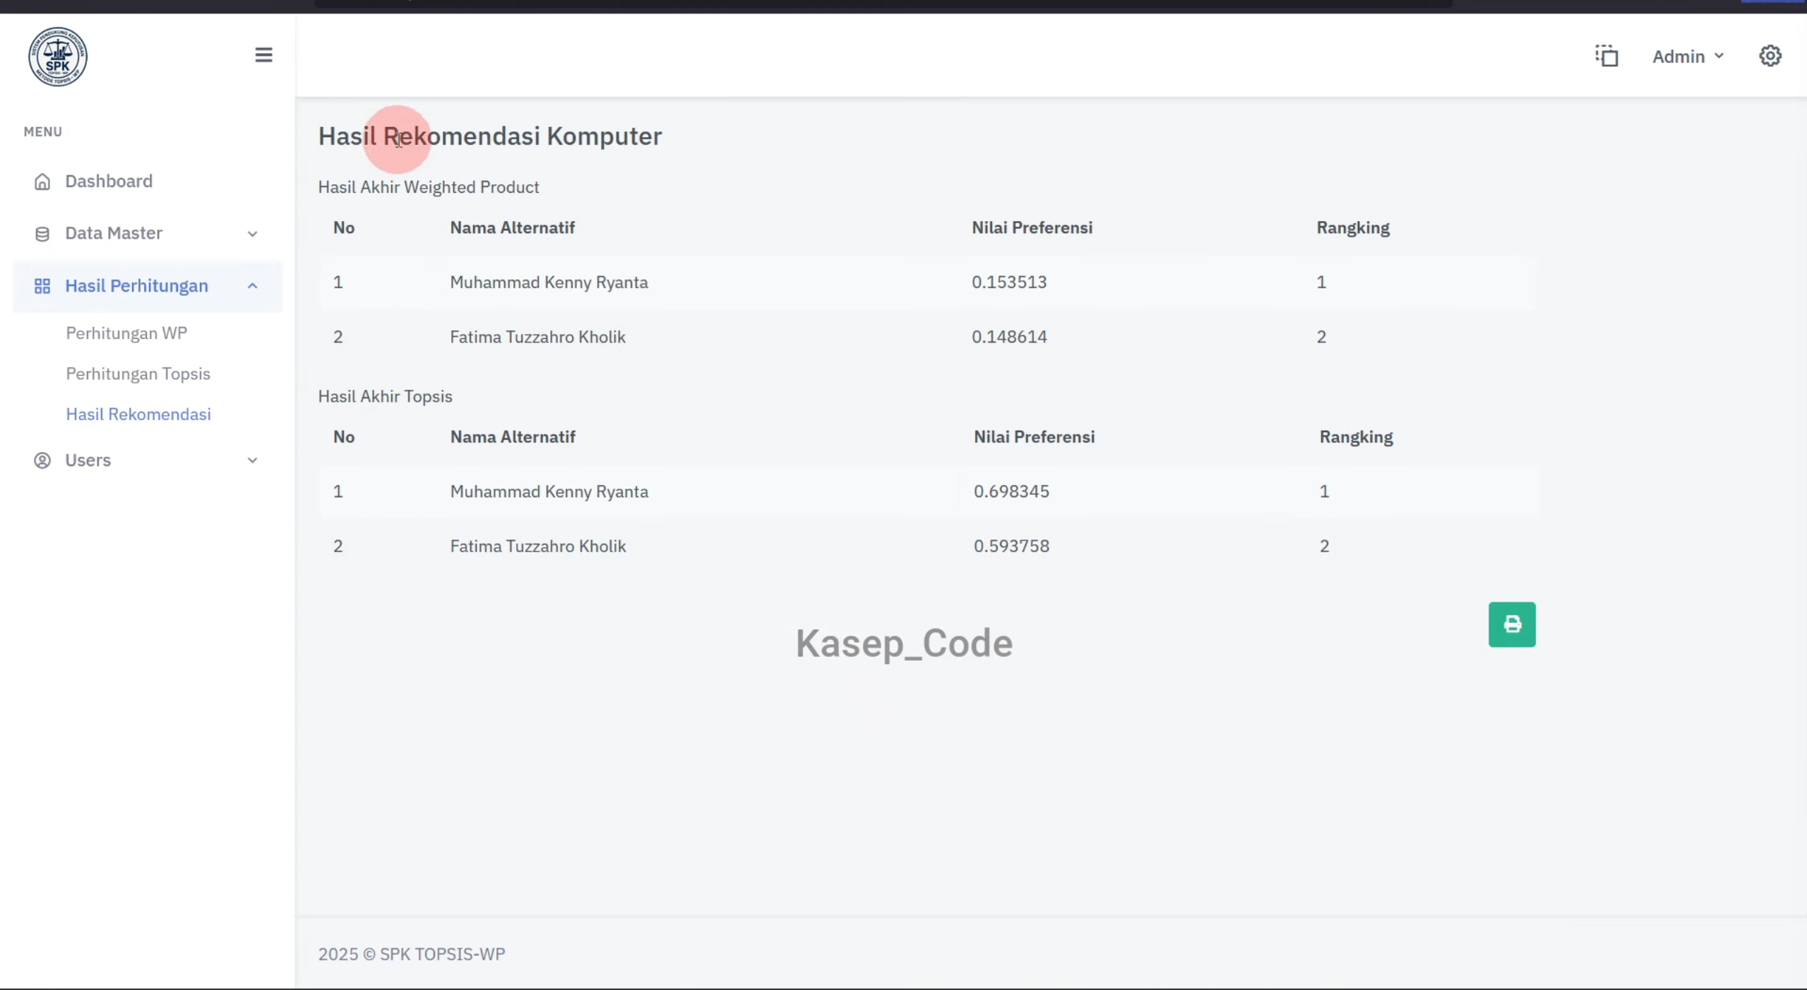Image resolution: width=1807 pixels, height=990 pixels.
Task: Open the Admin user dropdown
Action: click(x=1688, y=56)
